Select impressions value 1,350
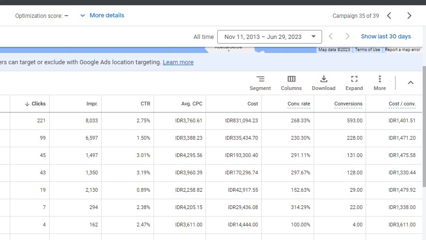This screenshot has width=426, height=240. click(x=92, y=172)
